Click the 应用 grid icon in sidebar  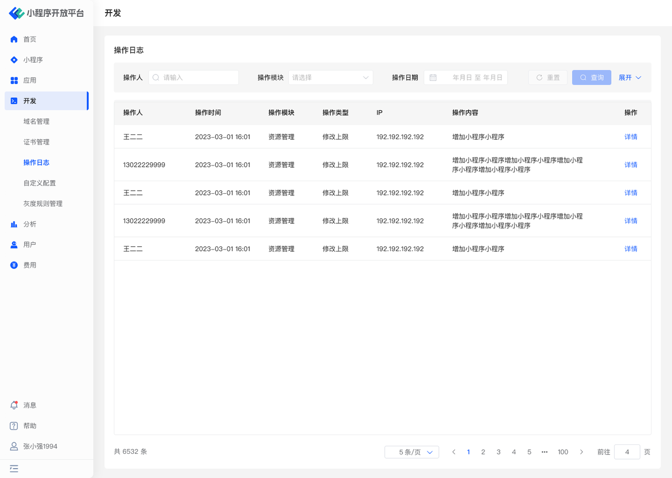click(14, 80)
